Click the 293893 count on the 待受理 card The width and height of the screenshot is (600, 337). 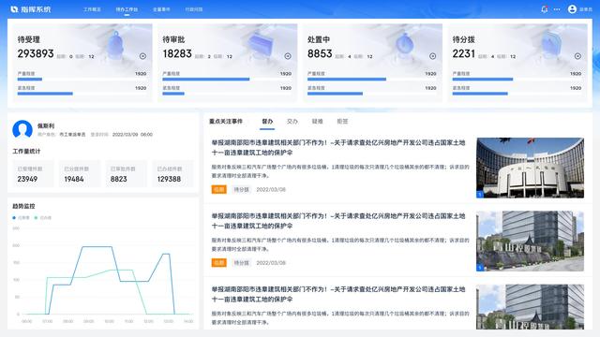[x=36, y=54]
